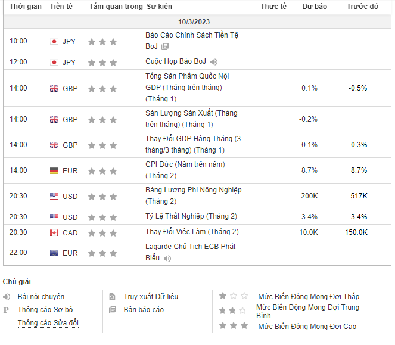This screenshot has width=395, height=345.
Task: Click three-star rating in CPI Đức row
Action: click(x=102, y=171)
